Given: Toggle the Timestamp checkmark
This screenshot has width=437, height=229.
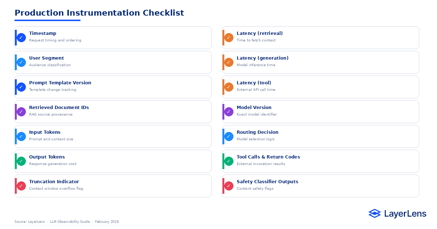Looking at the screenshot, I should 21,37.
